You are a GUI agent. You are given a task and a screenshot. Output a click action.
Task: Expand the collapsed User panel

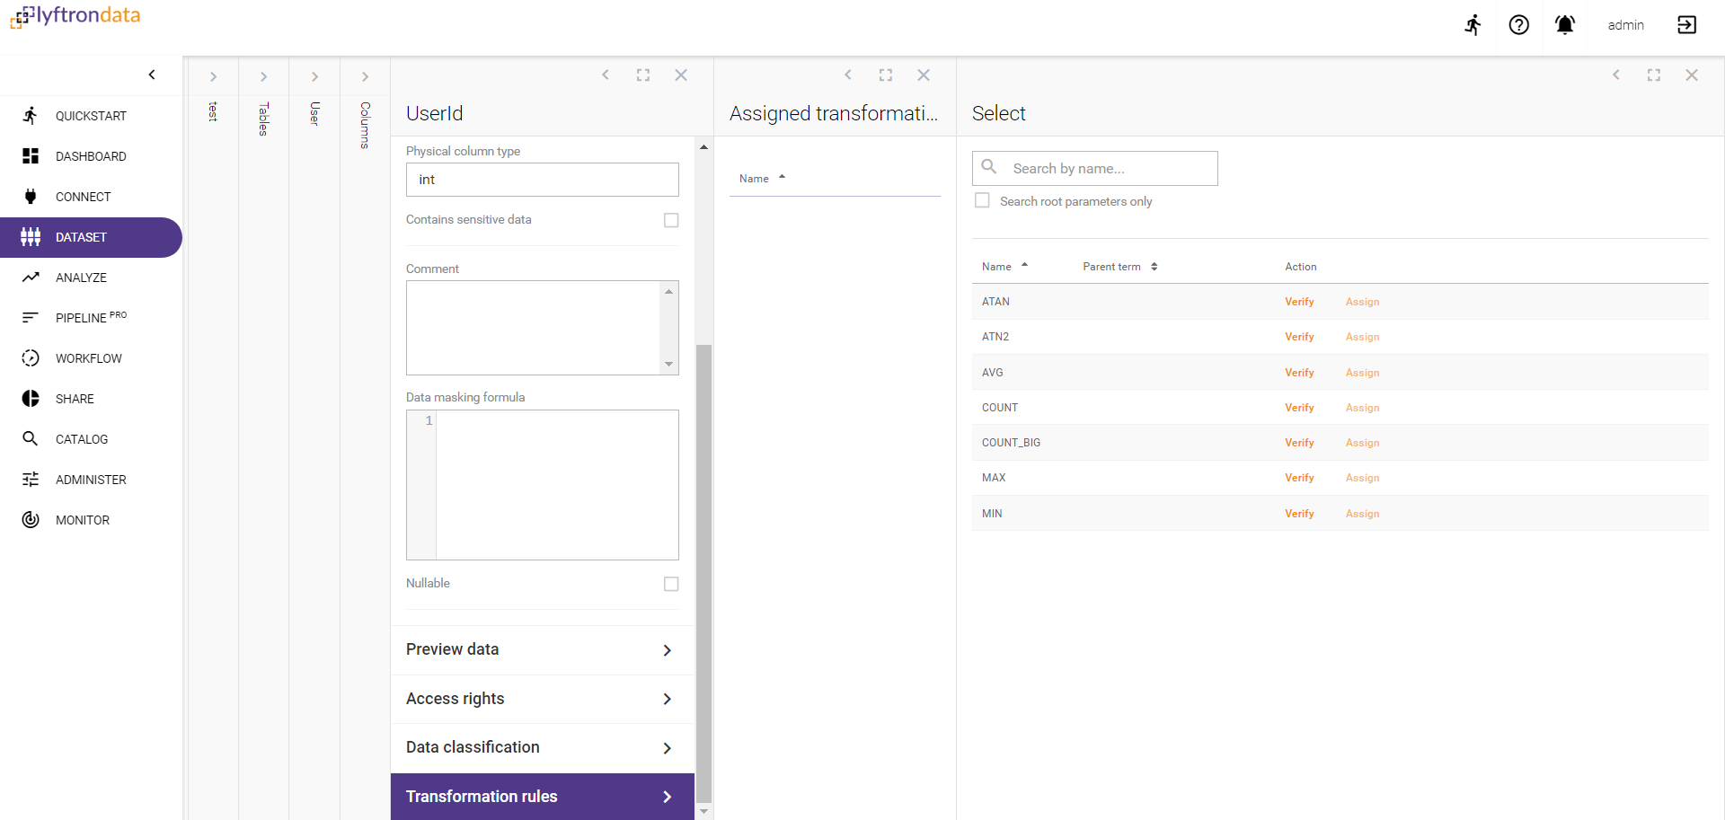tap(314, 77)
